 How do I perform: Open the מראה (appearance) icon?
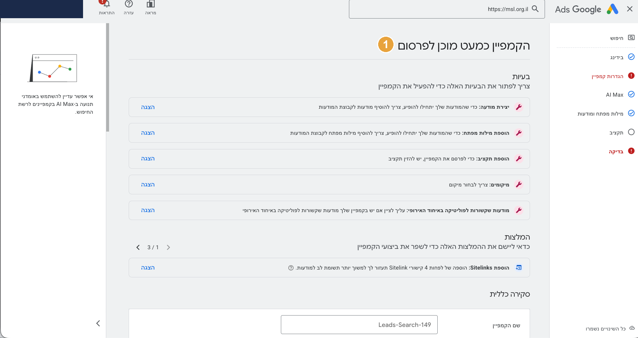[151, 4]
